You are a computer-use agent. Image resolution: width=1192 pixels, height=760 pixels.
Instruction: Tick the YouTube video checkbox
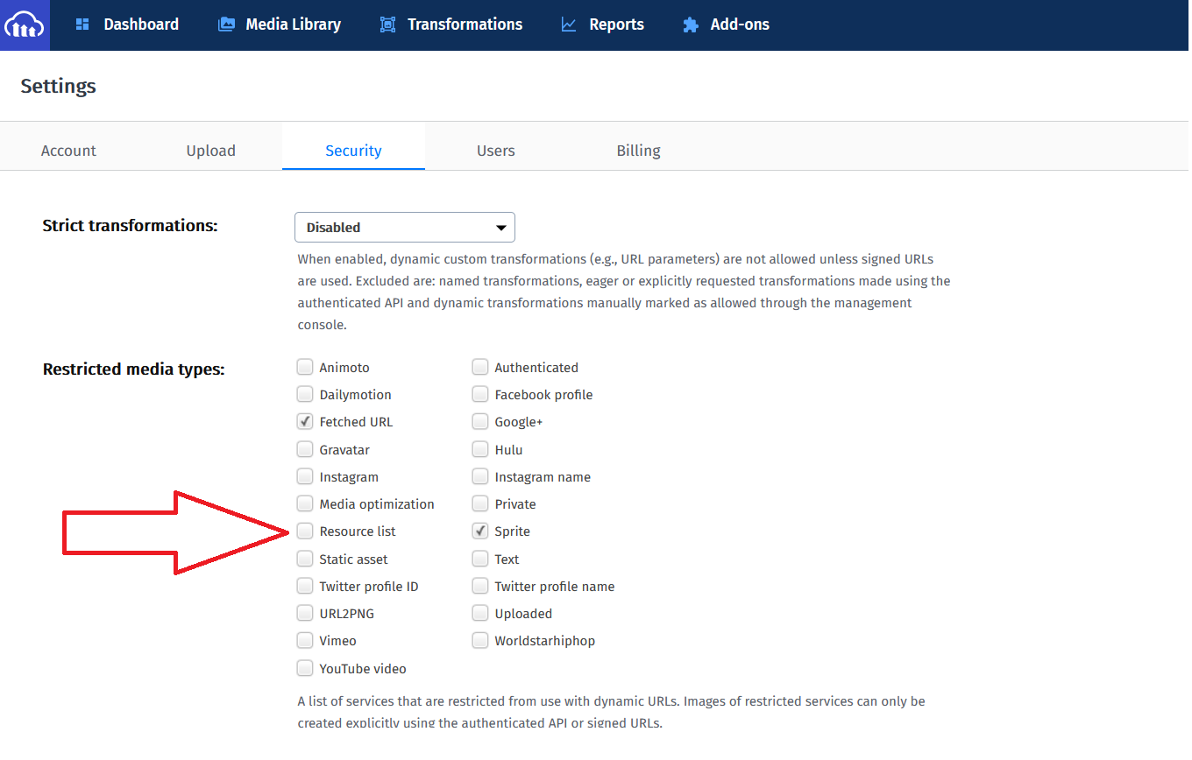pyautogui.click(x=305, y=668)
